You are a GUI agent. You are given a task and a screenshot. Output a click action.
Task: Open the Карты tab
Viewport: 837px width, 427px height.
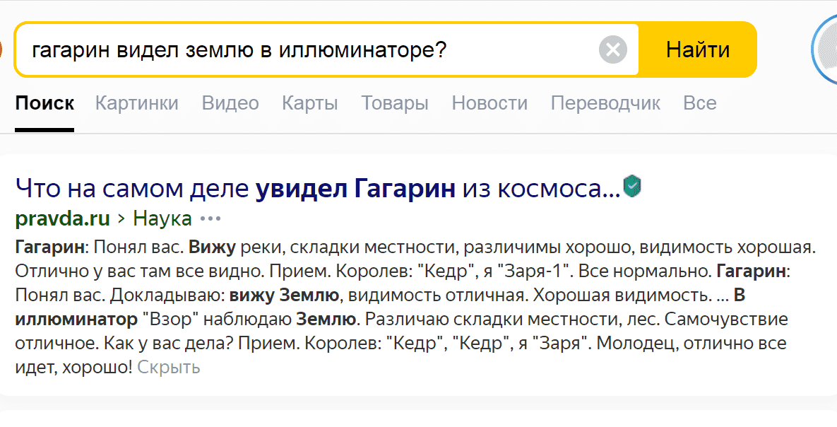click(309, 103)
